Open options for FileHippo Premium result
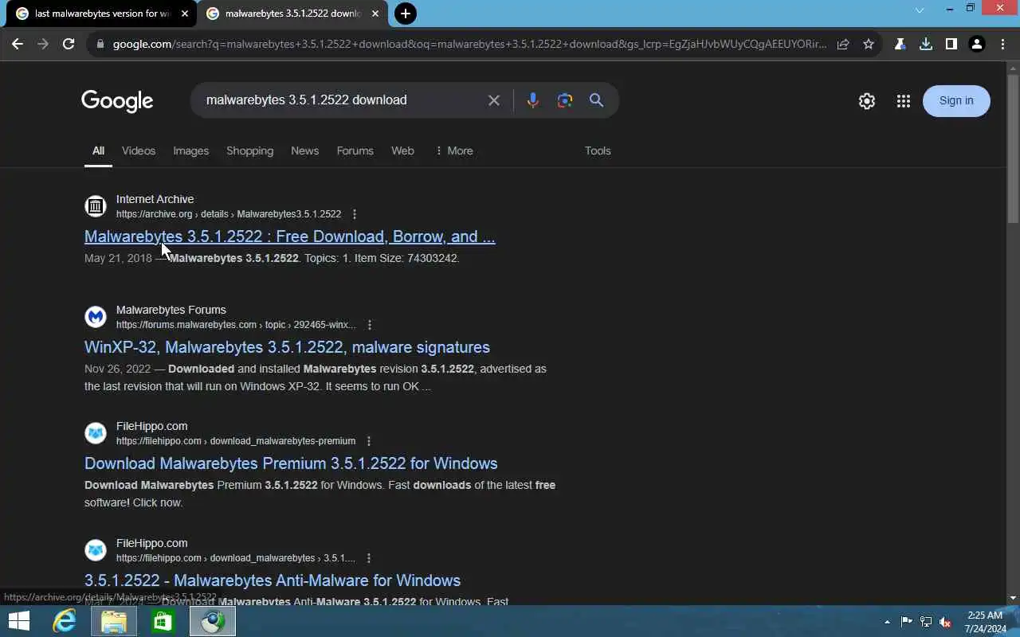1020x637 pixels. click(x=368, y=441)
